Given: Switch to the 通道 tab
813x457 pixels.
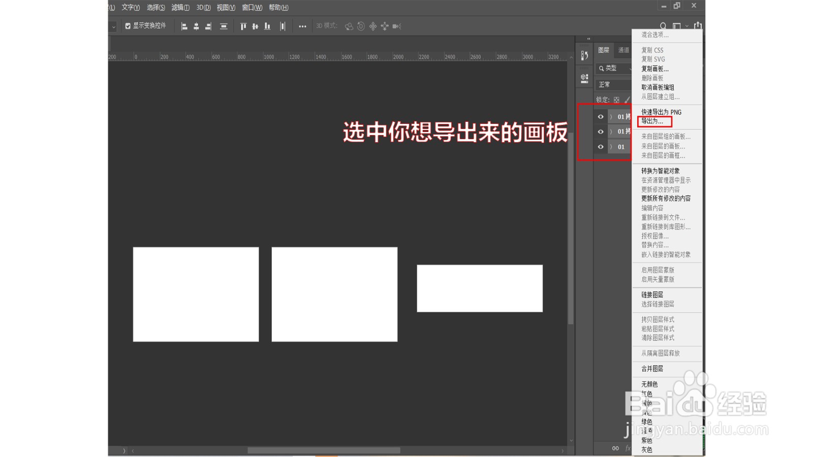Looking at the screenshot, I should [623, 50].
